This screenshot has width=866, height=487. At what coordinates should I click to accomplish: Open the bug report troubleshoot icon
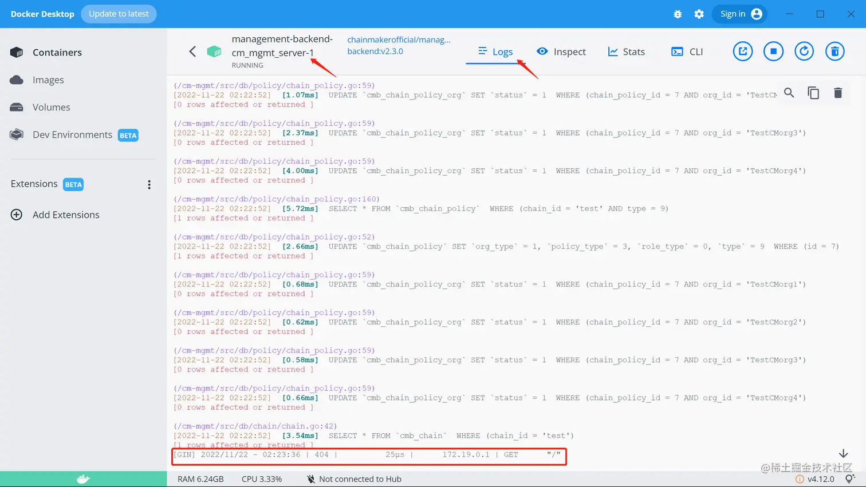(678, 14)
